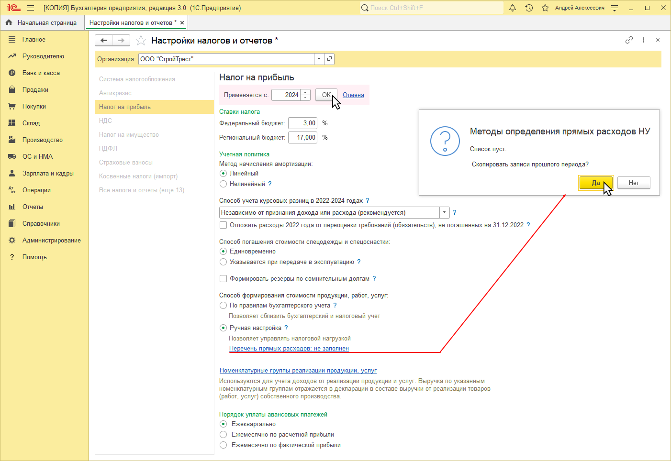Click the Администрирование gear icon
This screenshot has height=461, width=671.
[x=12, y=241]
